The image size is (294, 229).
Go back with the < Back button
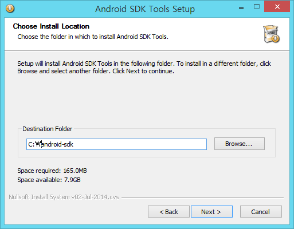(168, 211)
